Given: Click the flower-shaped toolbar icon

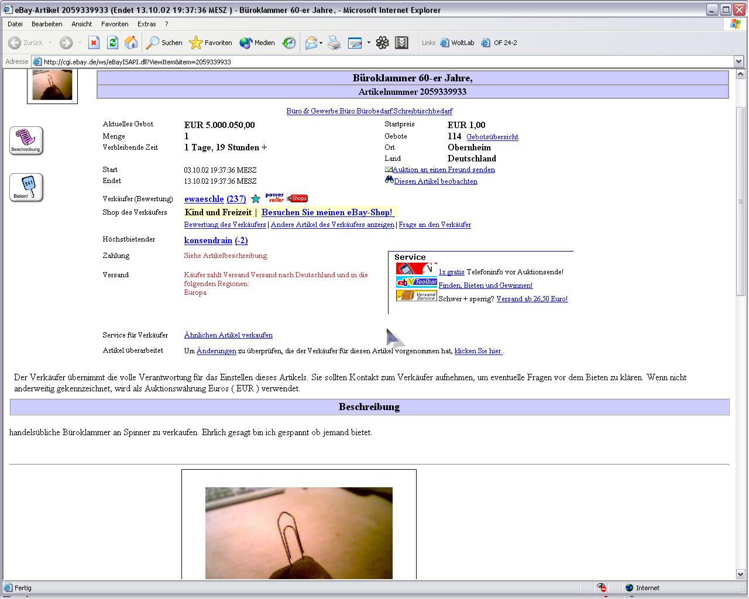Looking at the screenshot, I should pyautogui.click(x=382, y=43).
